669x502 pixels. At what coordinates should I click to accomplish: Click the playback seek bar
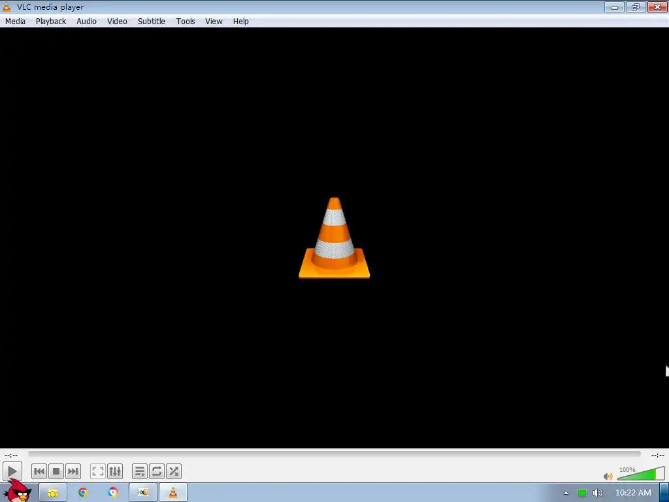click(334, 454)
